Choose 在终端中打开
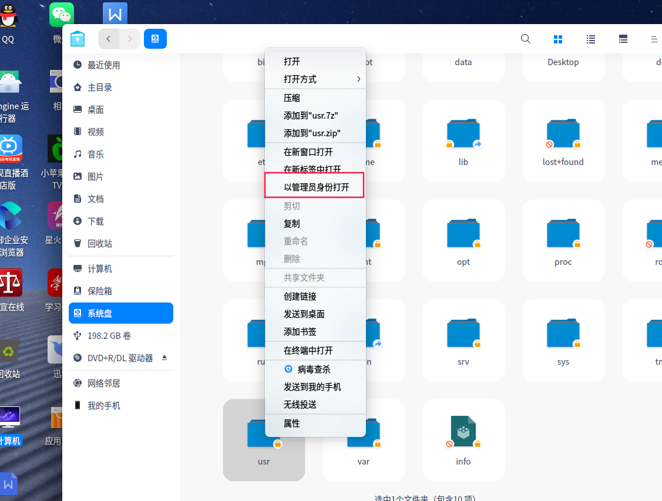Viewport: 662px width, 501px height. [315, 351]
